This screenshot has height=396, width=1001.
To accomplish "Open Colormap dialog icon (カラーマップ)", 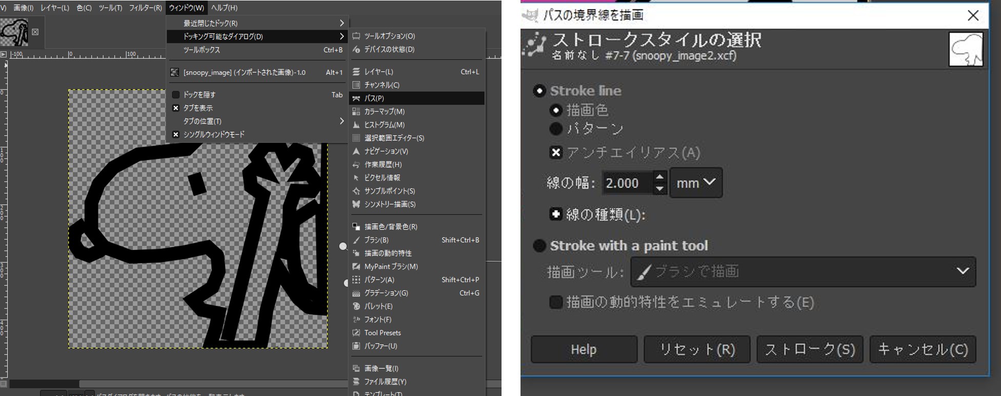I will pyautogui.click(x=356, y=112).
